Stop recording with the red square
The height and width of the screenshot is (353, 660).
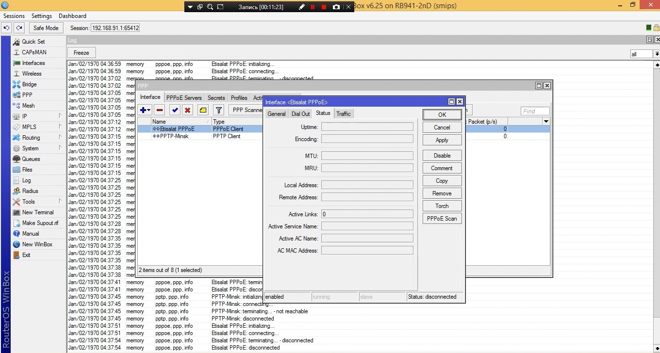(x=324, y=7)
